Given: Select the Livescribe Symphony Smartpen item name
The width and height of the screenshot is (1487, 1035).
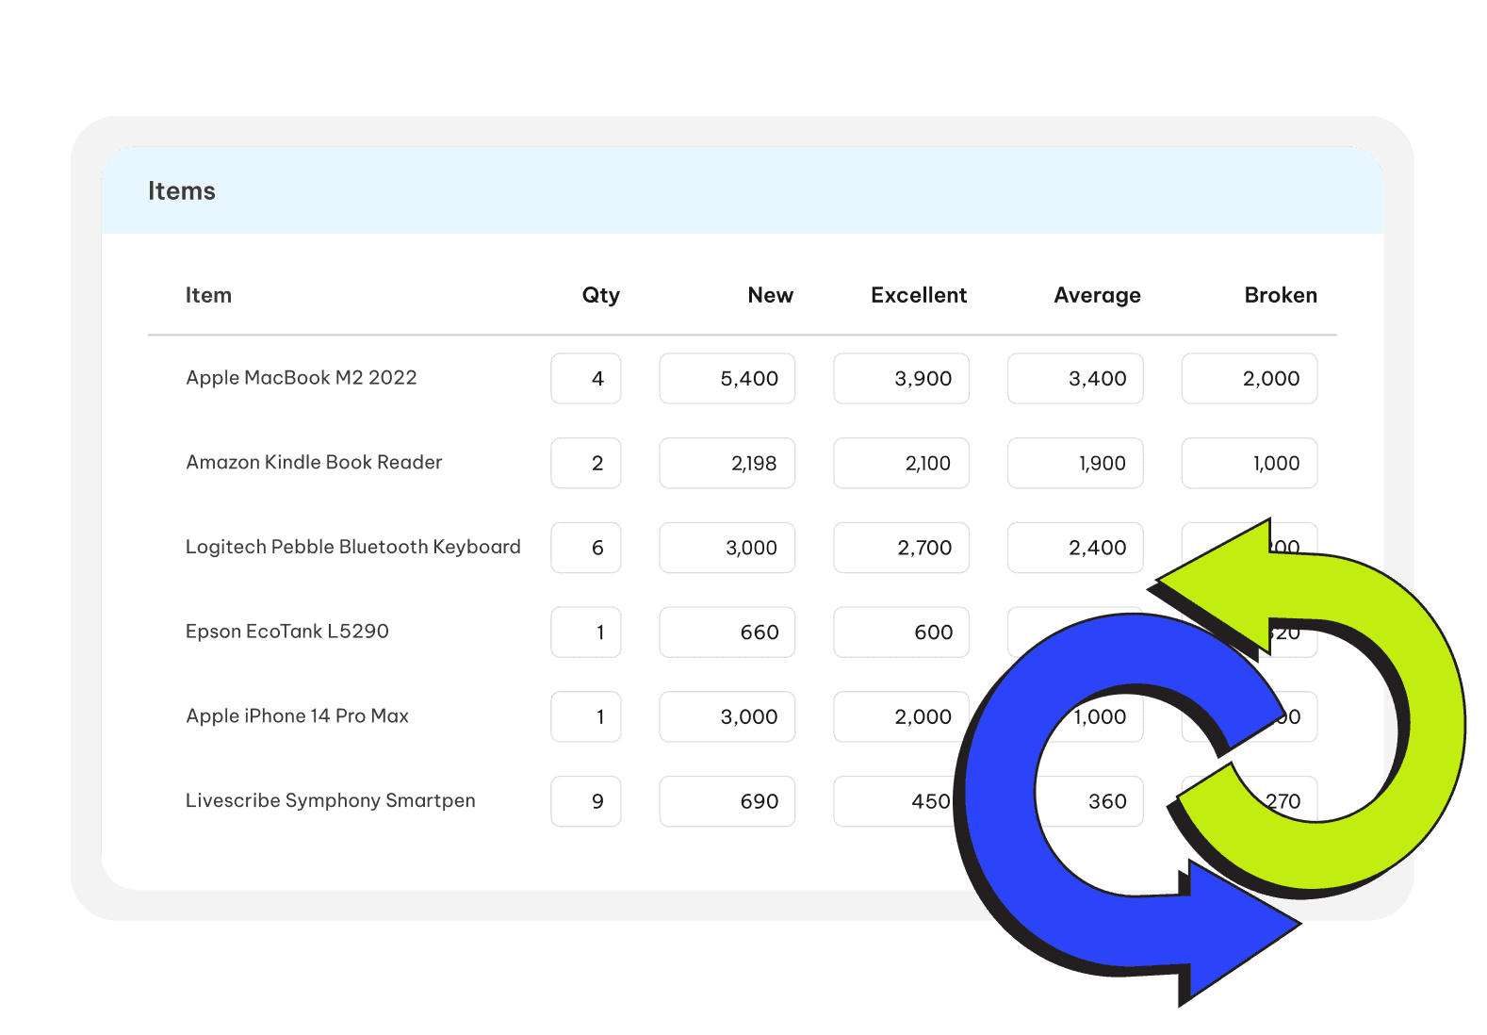Looking at the screenshot, I should tap(331, 800).
